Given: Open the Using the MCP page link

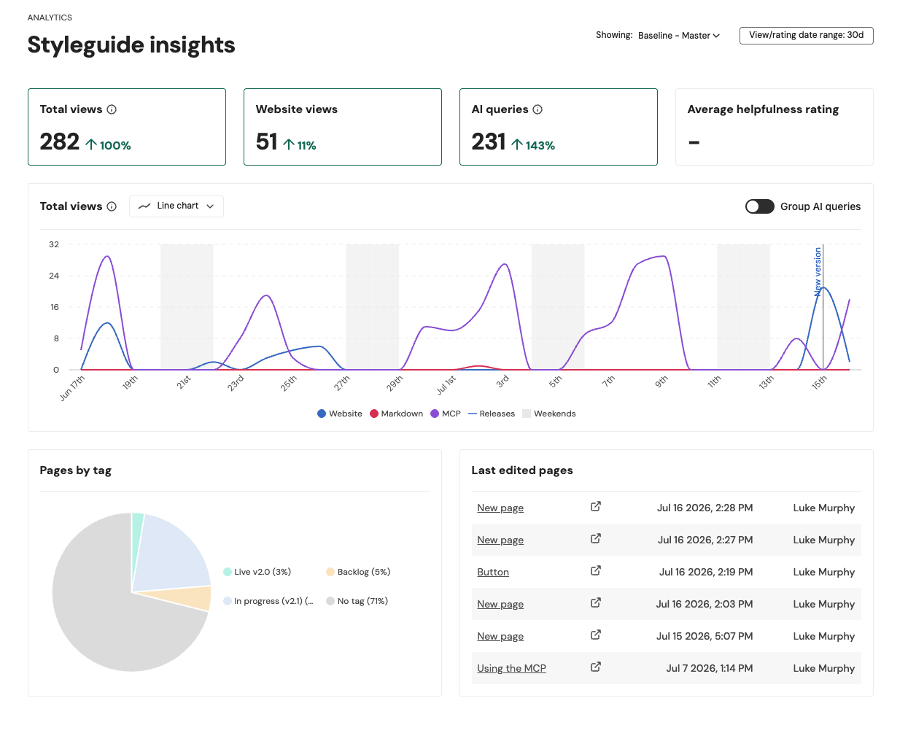Looking at the screenshot, I should (x=511, y=668).
